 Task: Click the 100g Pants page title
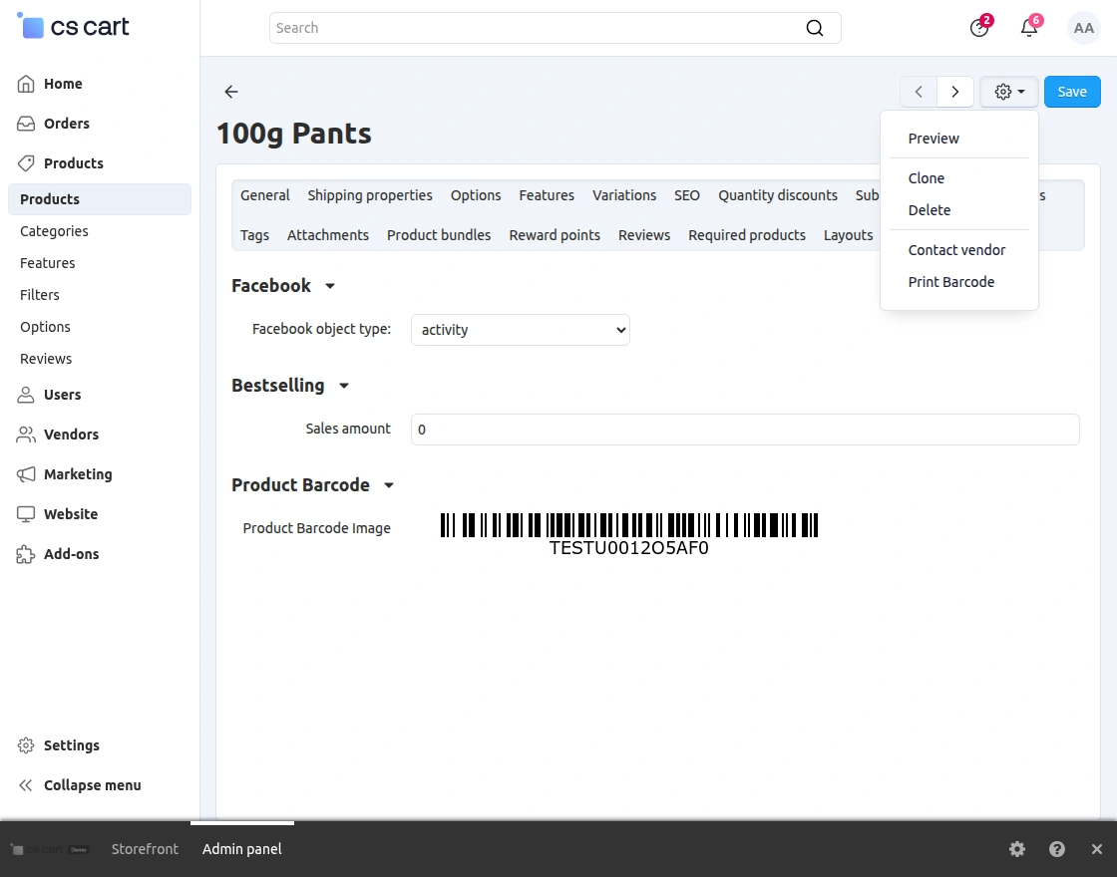(293, 134)
